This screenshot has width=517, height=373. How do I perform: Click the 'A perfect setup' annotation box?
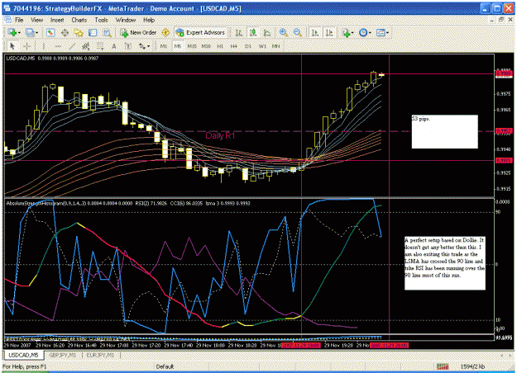(445, 263)
